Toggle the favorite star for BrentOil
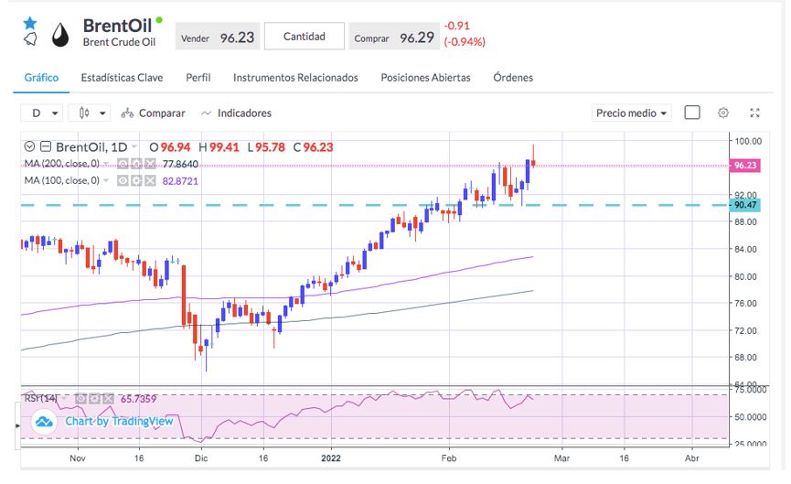 30,23
